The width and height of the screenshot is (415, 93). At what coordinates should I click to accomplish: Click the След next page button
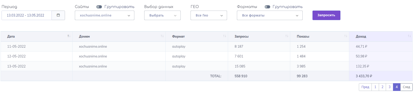coord(406,87)
